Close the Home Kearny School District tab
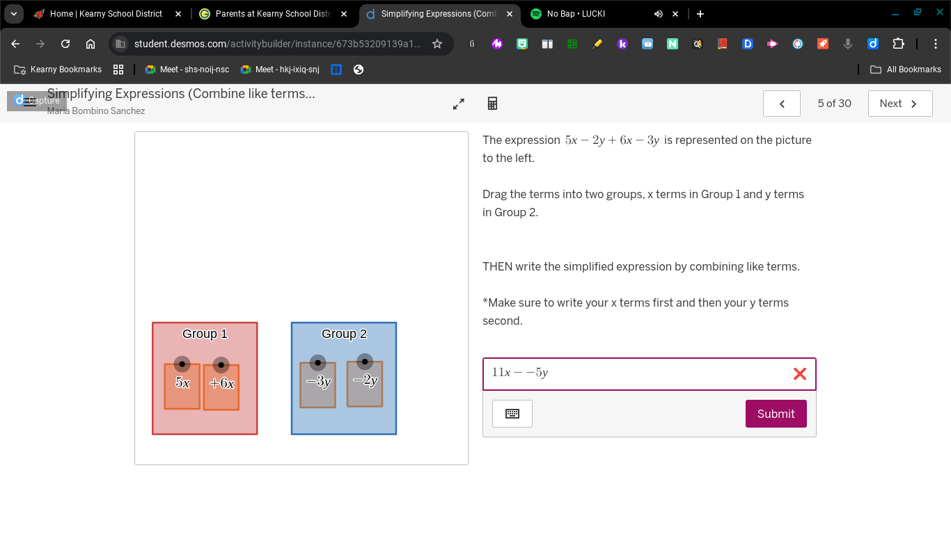Screen dimensions: 951x534 [x=178, y=14]
